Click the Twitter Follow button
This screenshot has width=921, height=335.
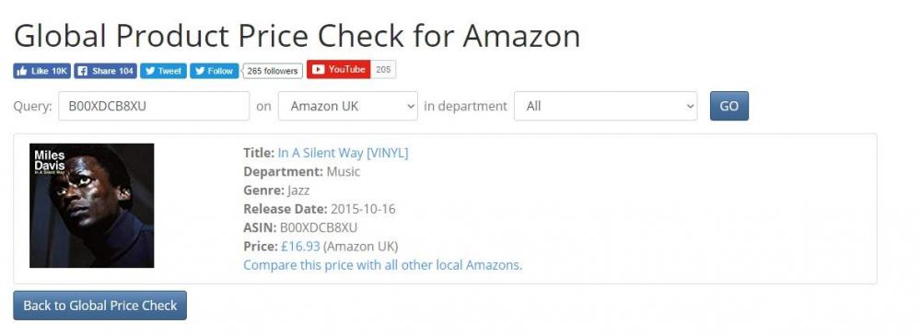point(214,70)
